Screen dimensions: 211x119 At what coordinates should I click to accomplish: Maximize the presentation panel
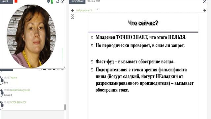point(204,1)
